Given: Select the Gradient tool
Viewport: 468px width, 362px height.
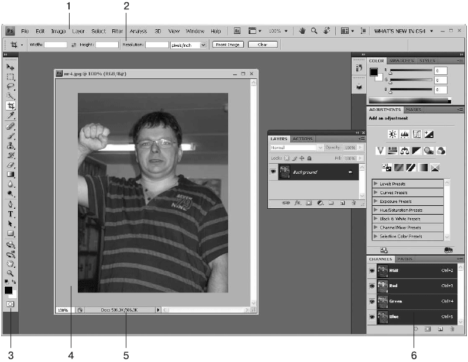Looking at the screenshot, I should tap(11, 174).
